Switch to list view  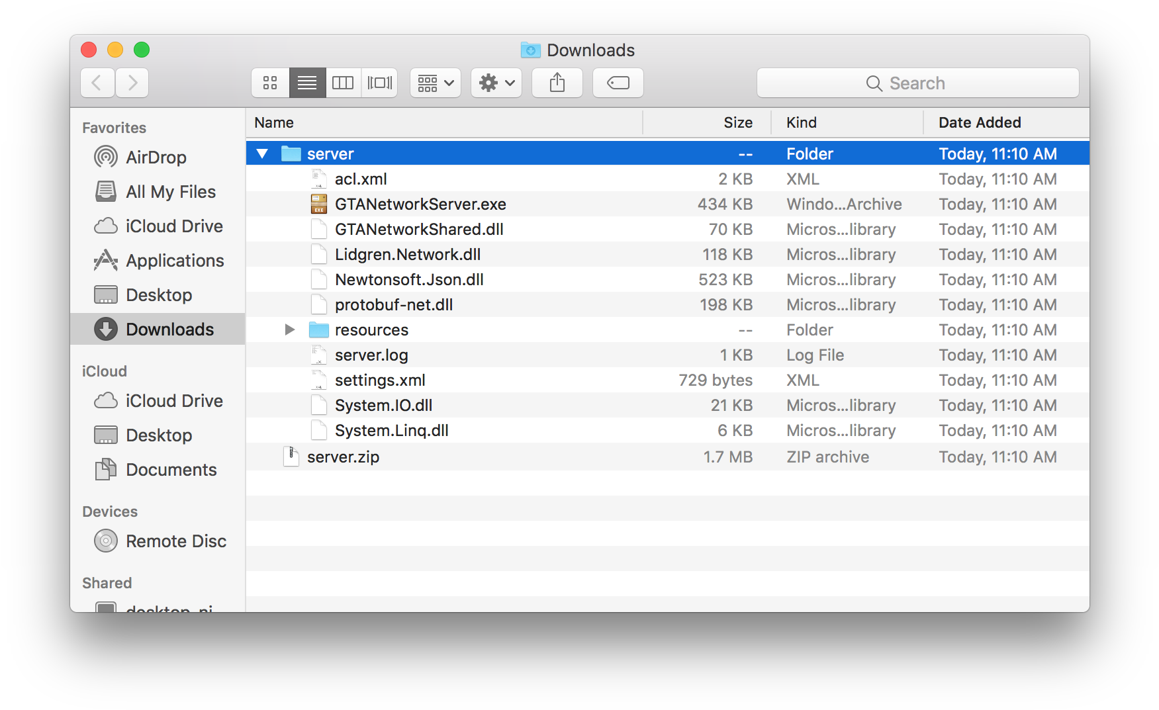307,83
